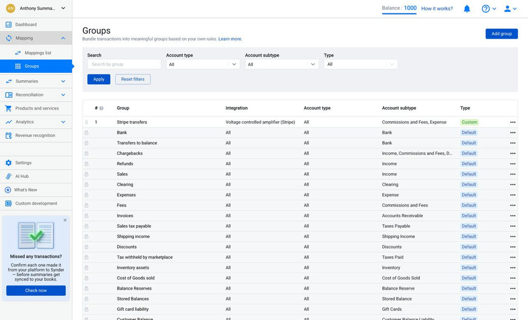The image size is (528, 320).
Task: Click the Dashboard sidebar icon
Action: [x=8, y=25]
